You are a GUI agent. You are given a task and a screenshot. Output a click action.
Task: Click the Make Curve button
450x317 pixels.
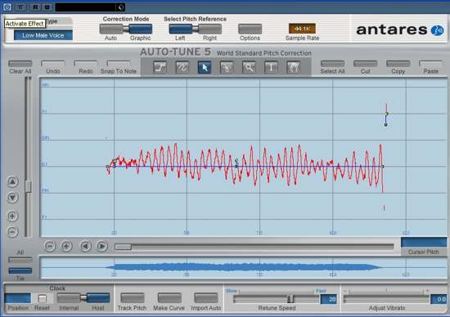coord(169,298)
